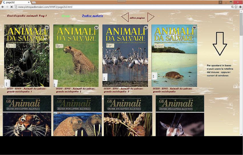Go to next page with right triangle arrow
Screen dimensions: 243x155
point(151,17)
